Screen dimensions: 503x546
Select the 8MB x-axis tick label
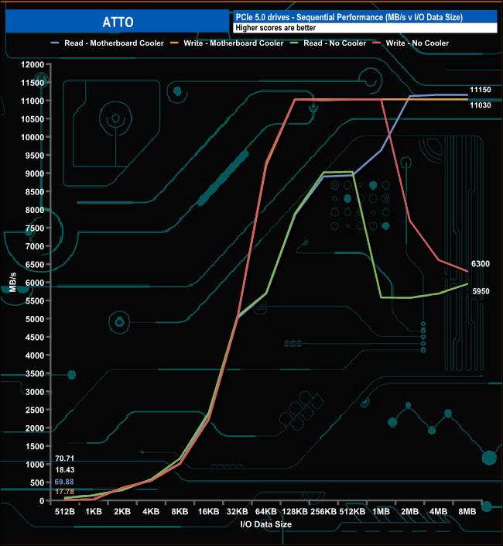click(x=467, y=512)
